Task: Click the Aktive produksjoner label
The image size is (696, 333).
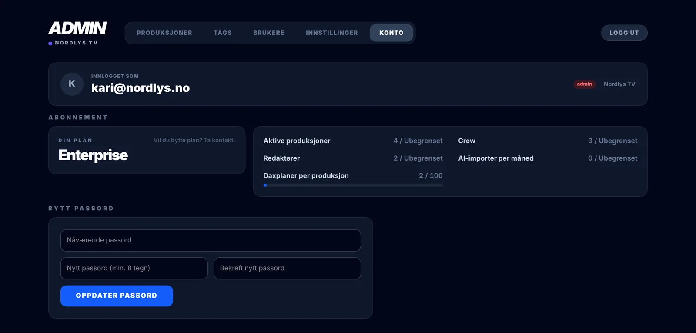Action: click(x=297, y=141)
